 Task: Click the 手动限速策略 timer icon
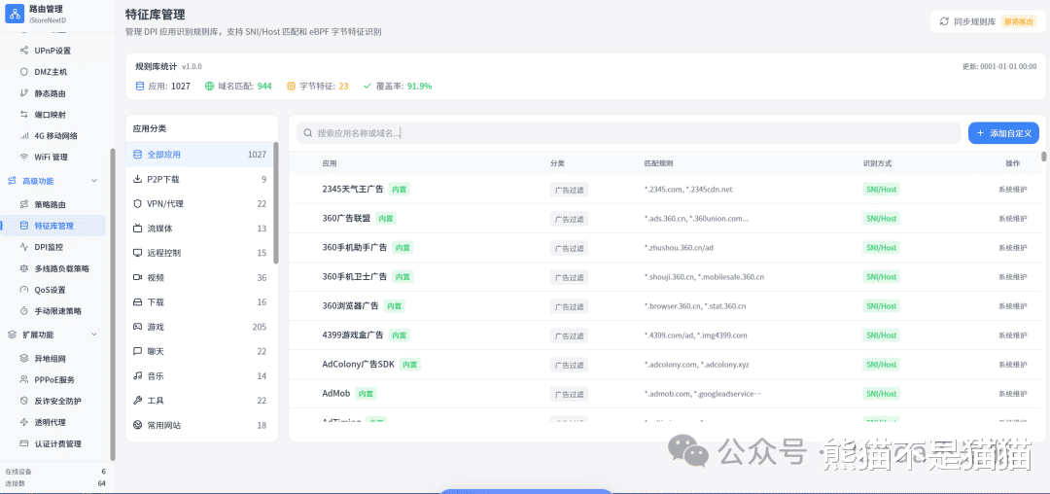[24, 311]
